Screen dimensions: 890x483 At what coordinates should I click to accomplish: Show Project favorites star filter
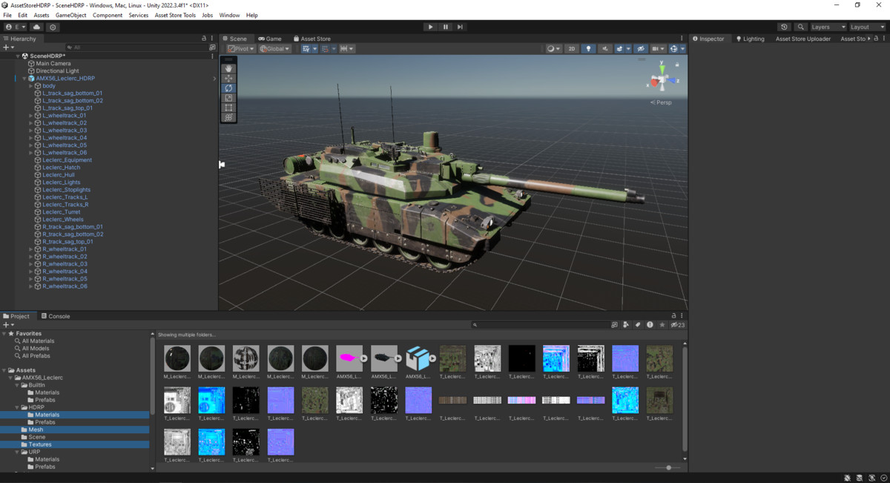coord(662,325)
